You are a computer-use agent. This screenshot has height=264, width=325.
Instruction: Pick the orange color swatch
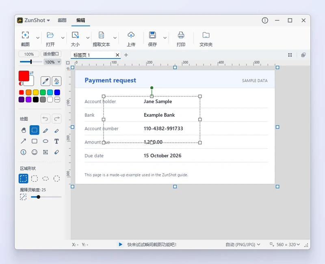pyautogui.click(x=28, y=92)
